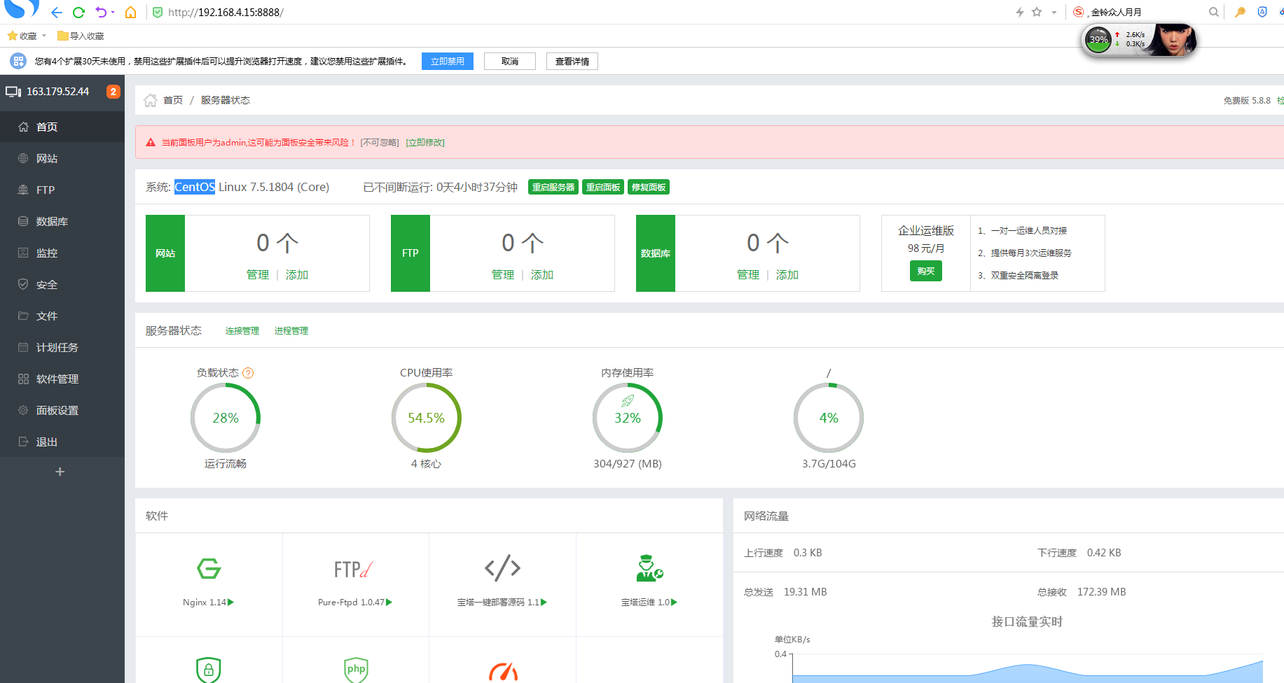The image size is (1284, 683).
Task: Click the Sogou search engine icon
Action: pyautogui.click(x=1079, y=12)
